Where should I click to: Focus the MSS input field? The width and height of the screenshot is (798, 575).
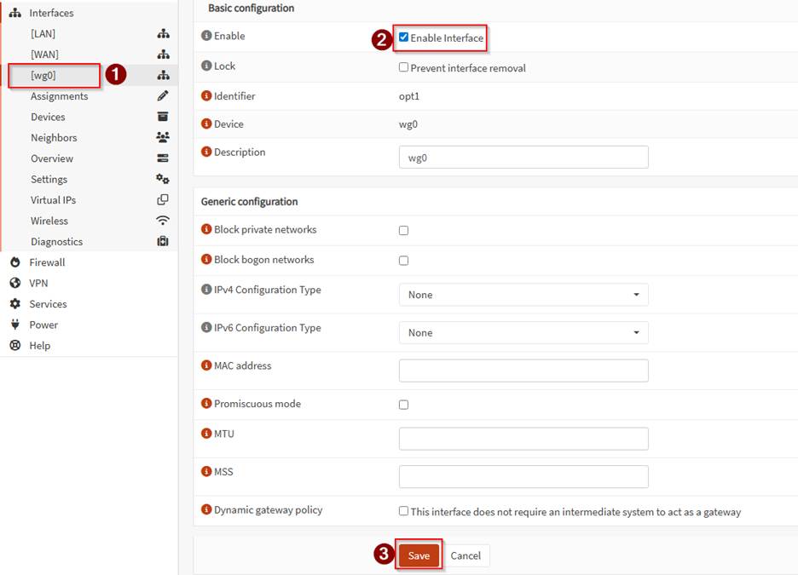[x=523, y=477]
